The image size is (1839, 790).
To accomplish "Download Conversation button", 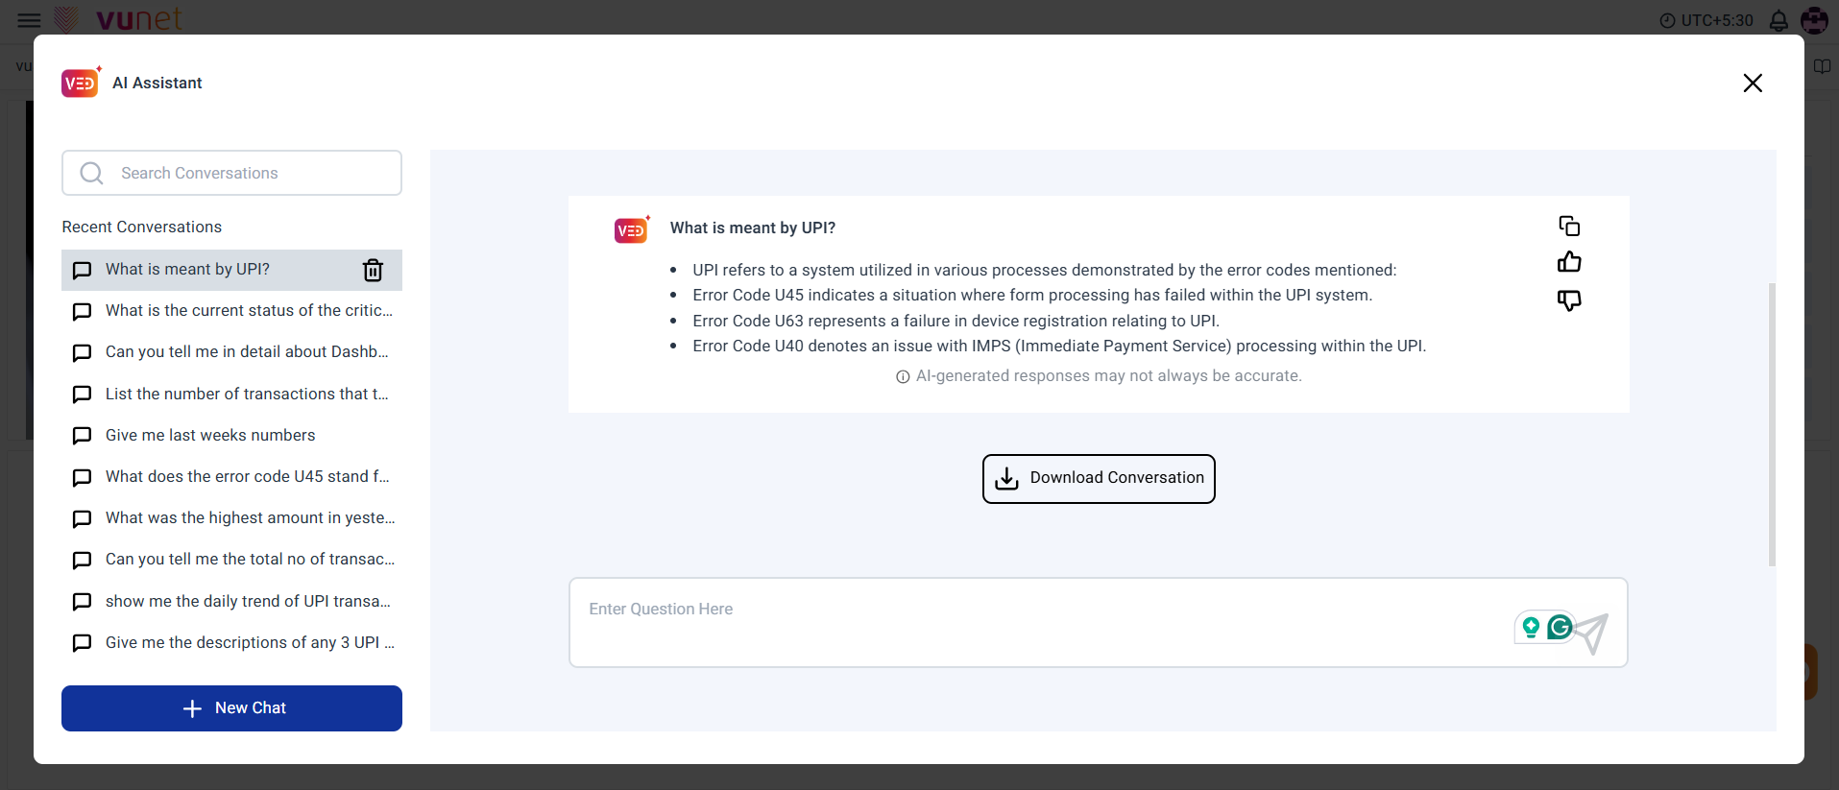I will pos(1099,479).
